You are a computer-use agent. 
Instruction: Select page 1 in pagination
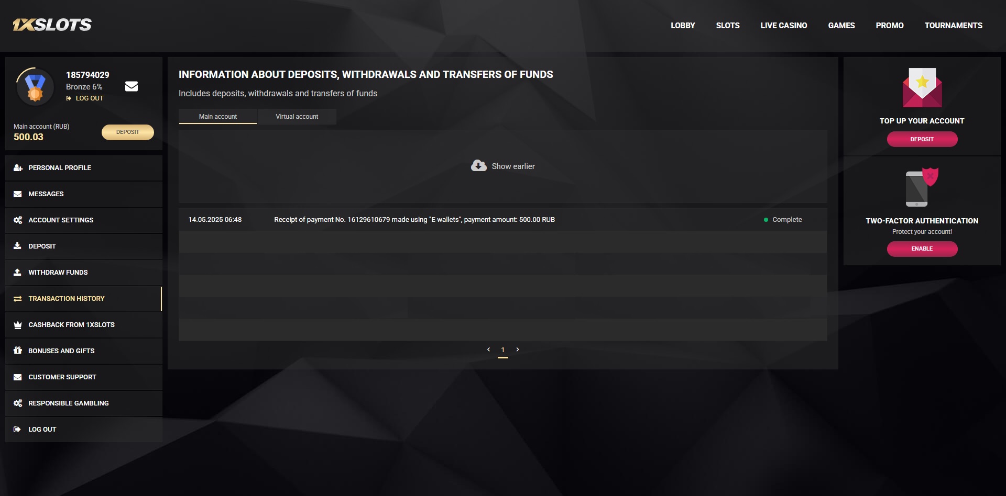click(x=503, y=350)
